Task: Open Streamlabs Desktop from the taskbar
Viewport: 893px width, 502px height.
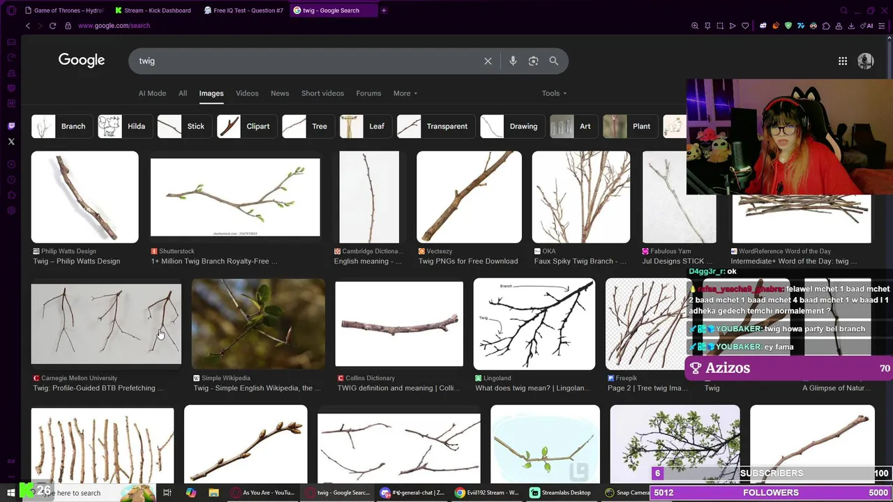Action: [560, 493]
